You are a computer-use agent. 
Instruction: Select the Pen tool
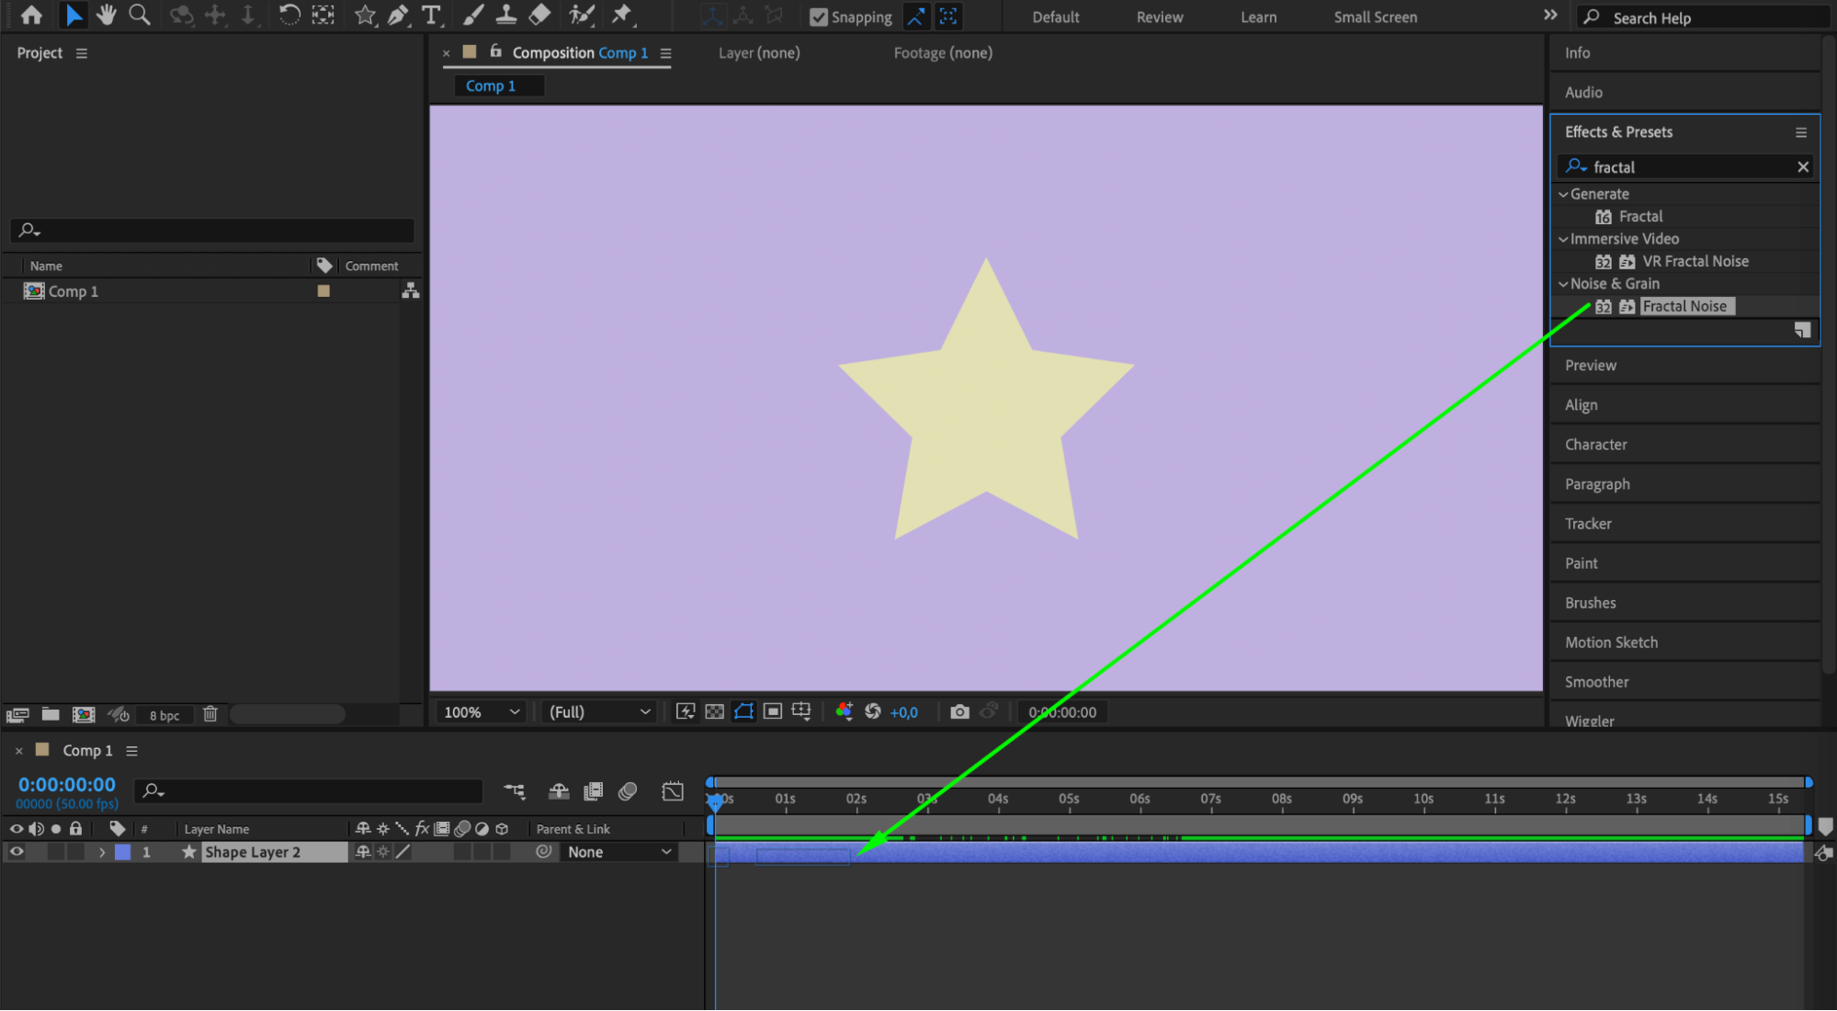[398, 15]
